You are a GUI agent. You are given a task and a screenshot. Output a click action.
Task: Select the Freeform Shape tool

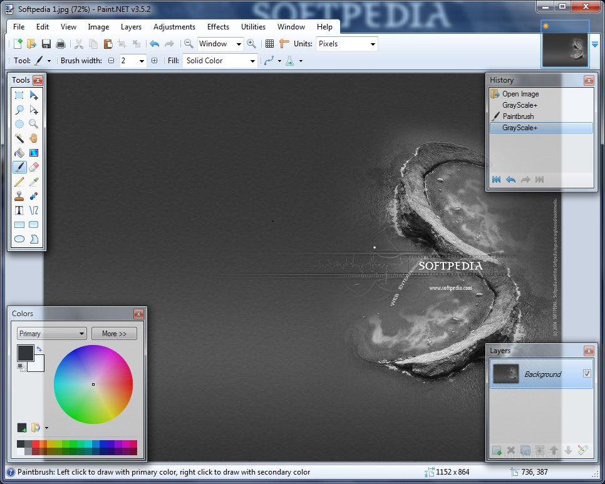pyautogui.click(x=34, y=239)
